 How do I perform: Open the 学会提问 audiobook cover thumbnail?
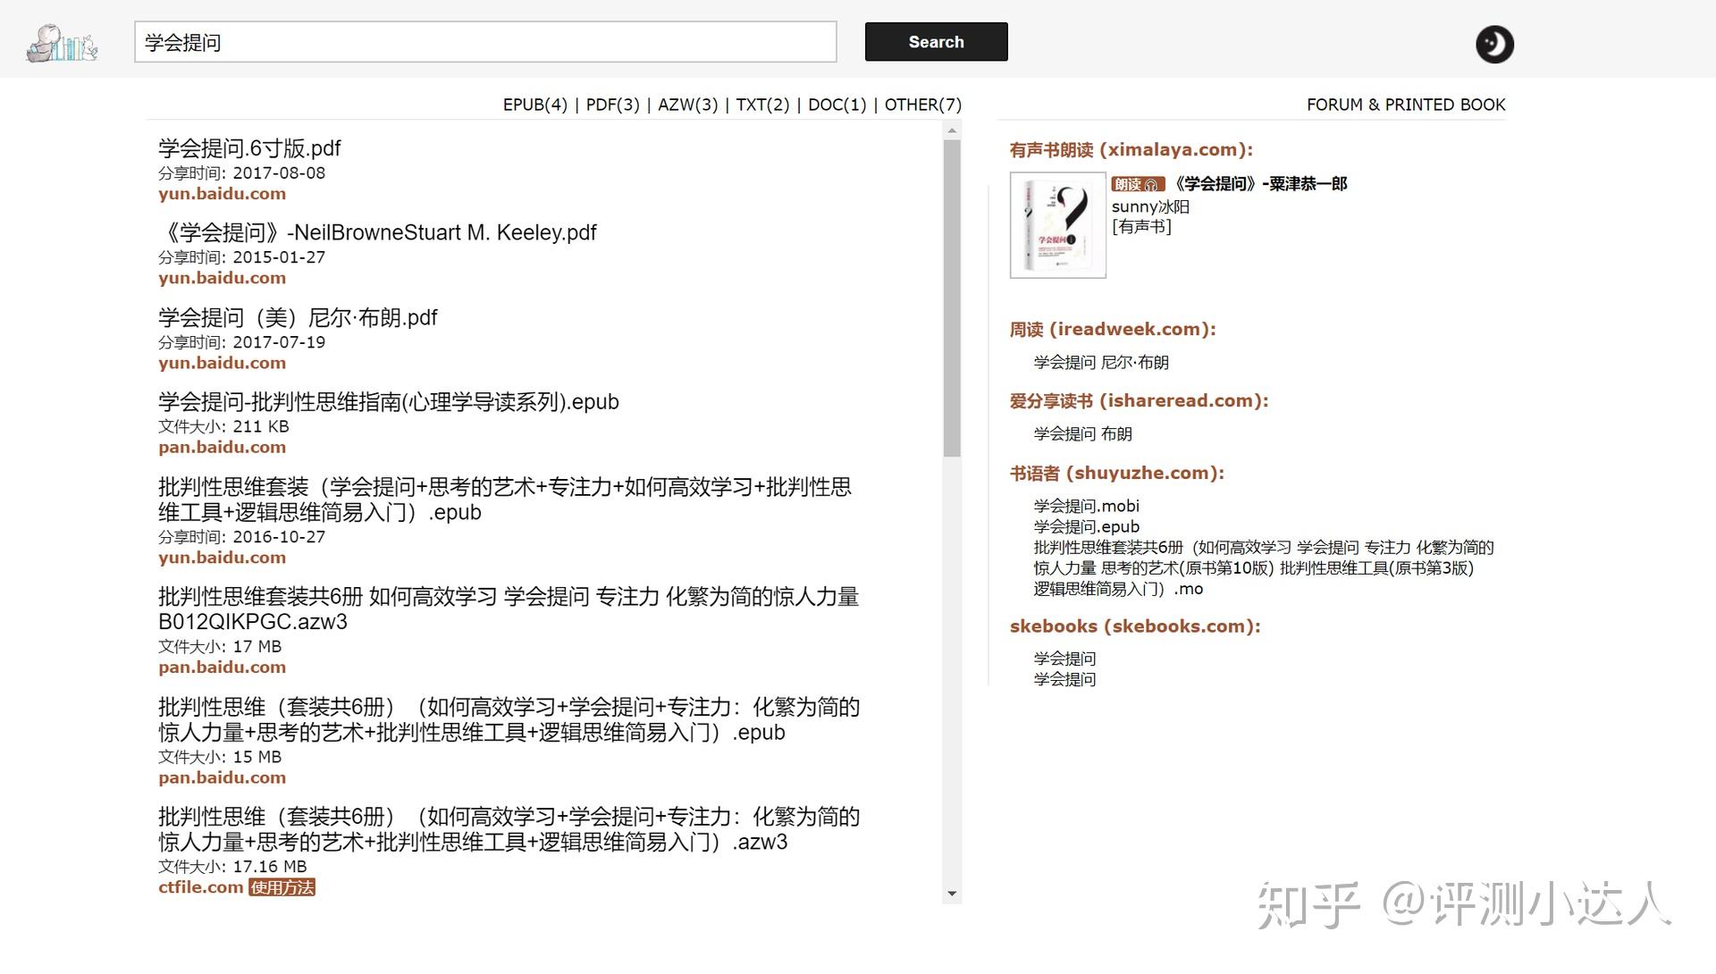point(1057,225)
